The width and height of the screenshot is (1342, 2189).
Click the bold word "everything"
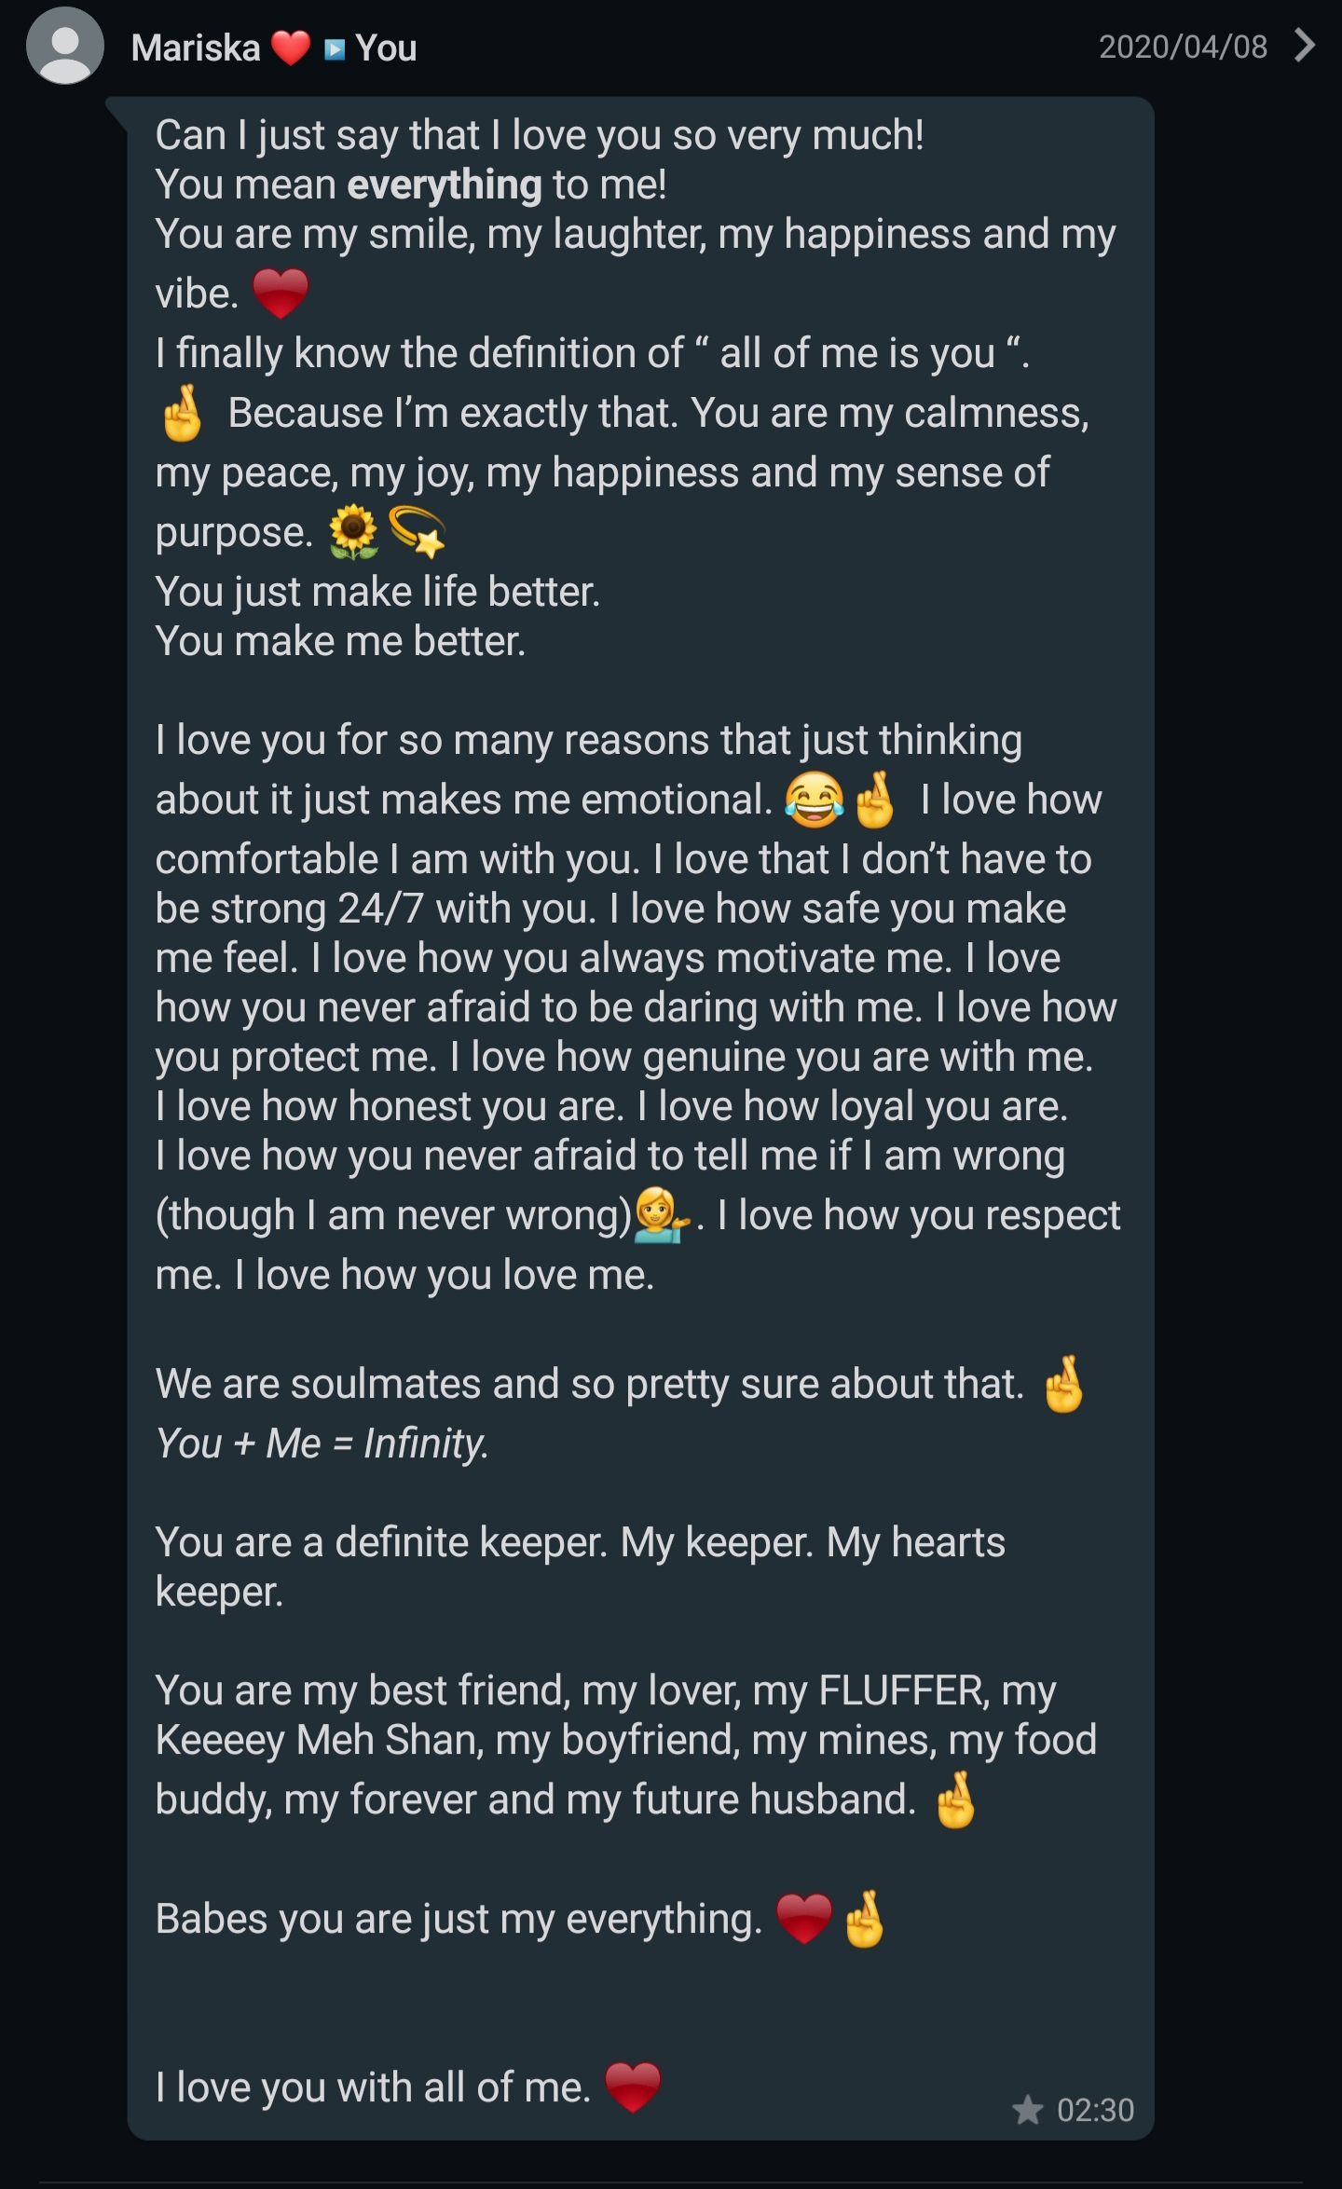pos(445,185)
